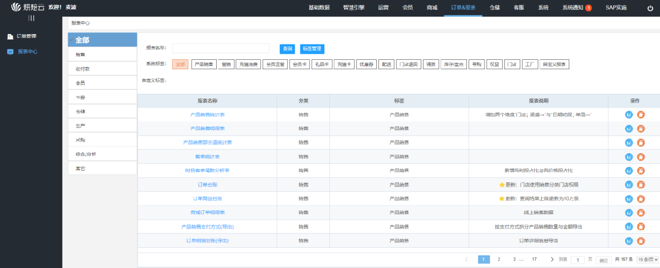Open the blue chart icon for 产品销售统计表
Screen dimensions: 660x268
click(x=629, y=114)
